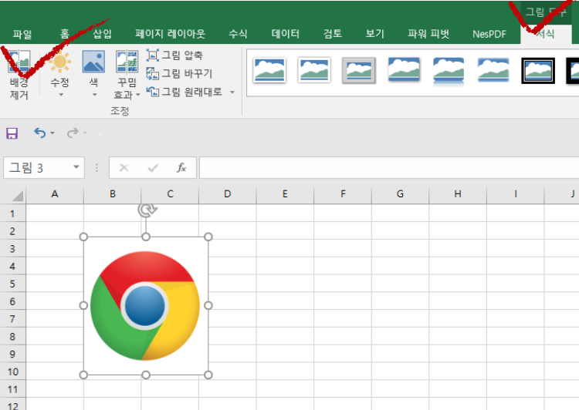Click the Save icon in quick access toolbar
The width and height of the screenshot is (579, 410).
click(x=12, y=133)
